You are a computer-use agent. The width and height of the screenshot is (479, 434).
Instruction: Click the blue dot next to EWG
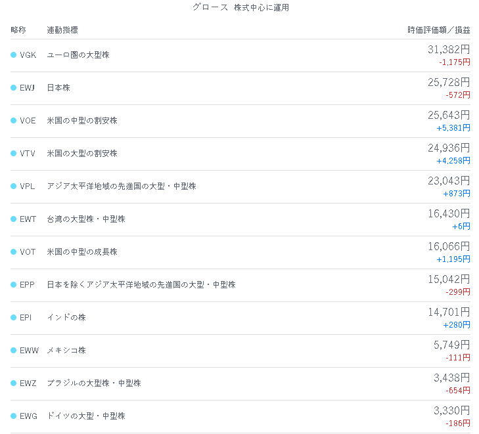[13, 416]
